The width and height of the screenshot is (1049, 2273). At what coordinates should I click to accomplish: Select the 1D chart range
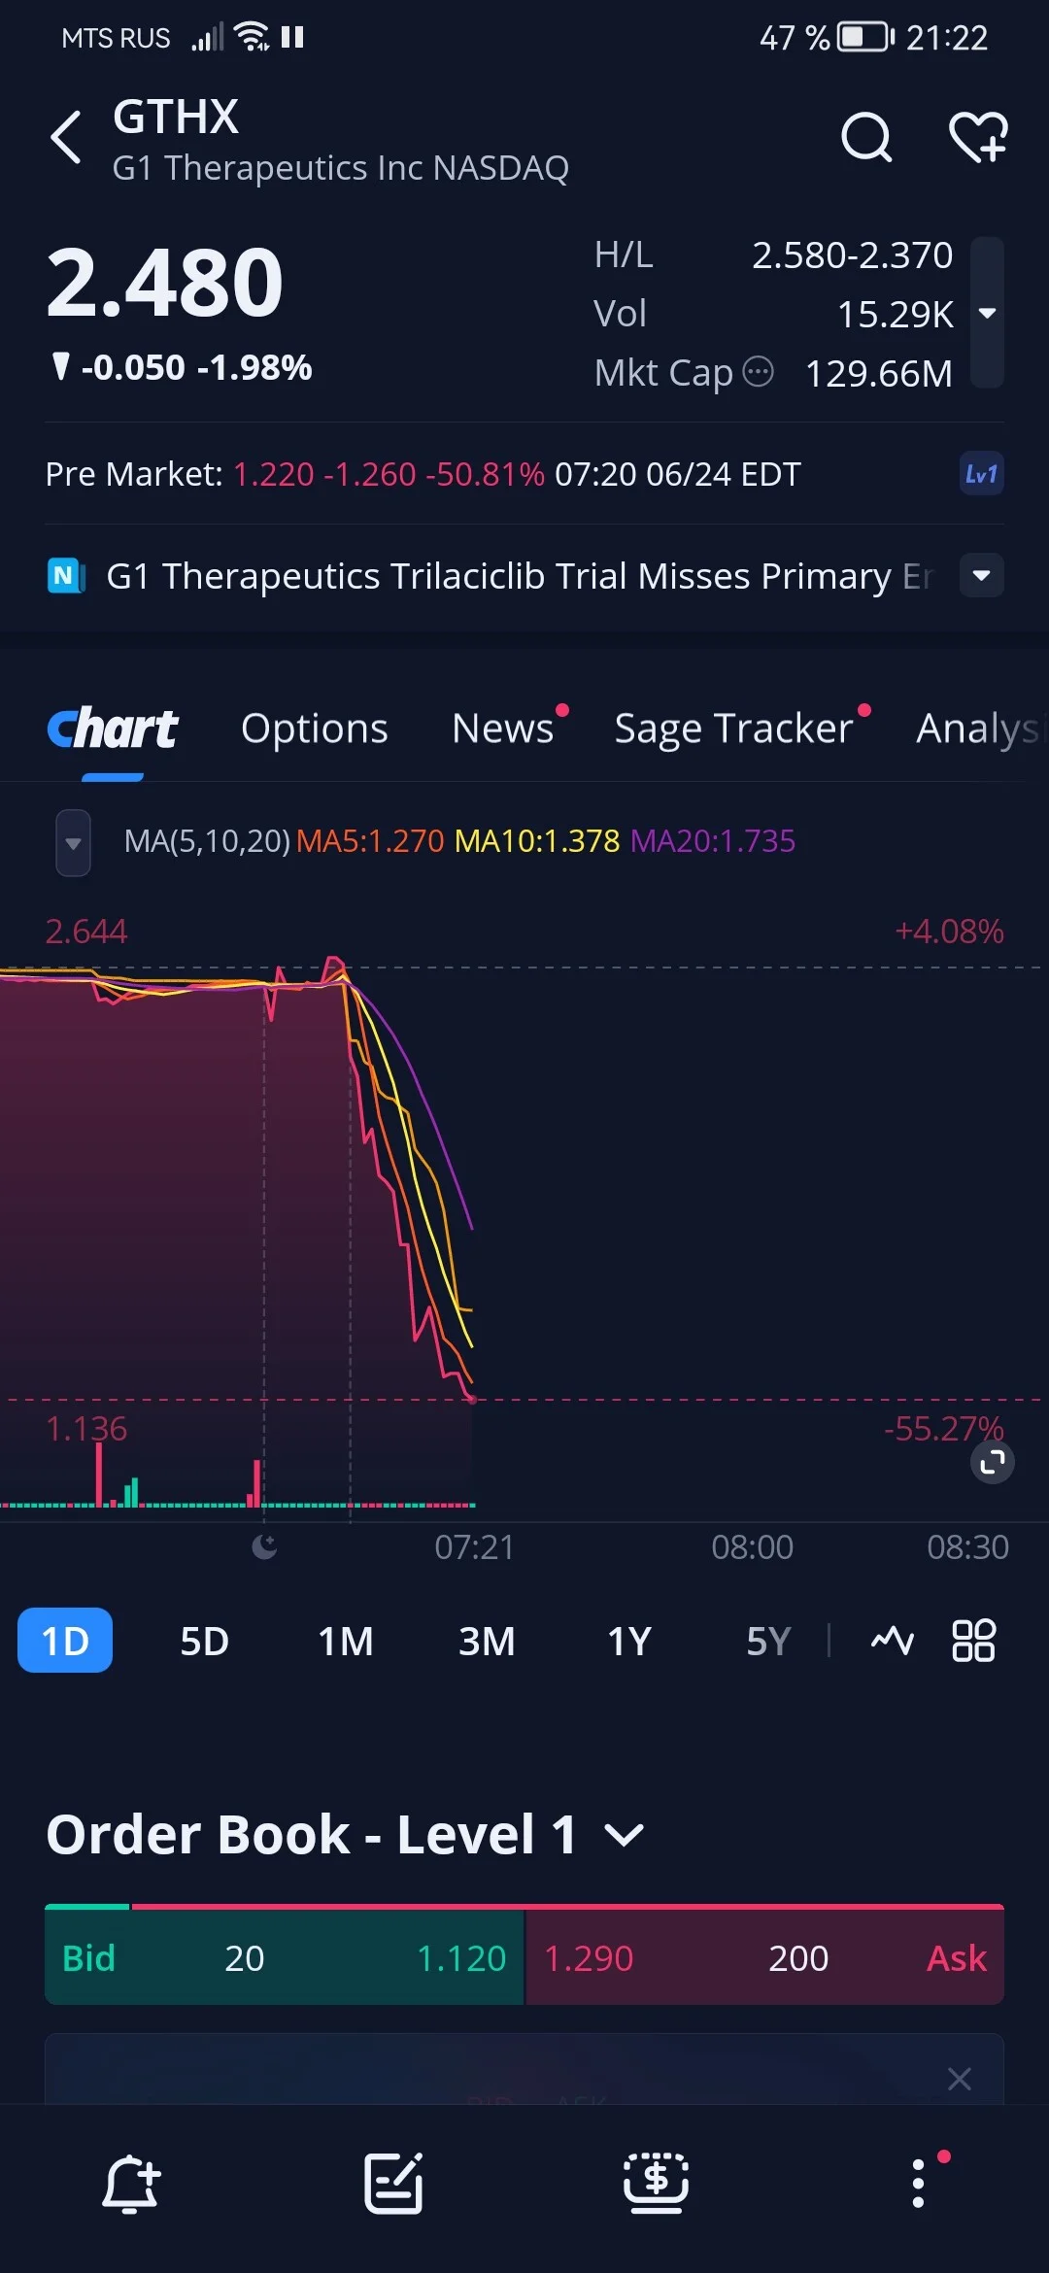(x=65, y=1641)
